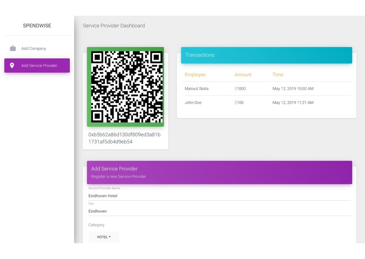365x259 pixels.
Task: Select the John Doe employee cell
Action: point(193,102)
